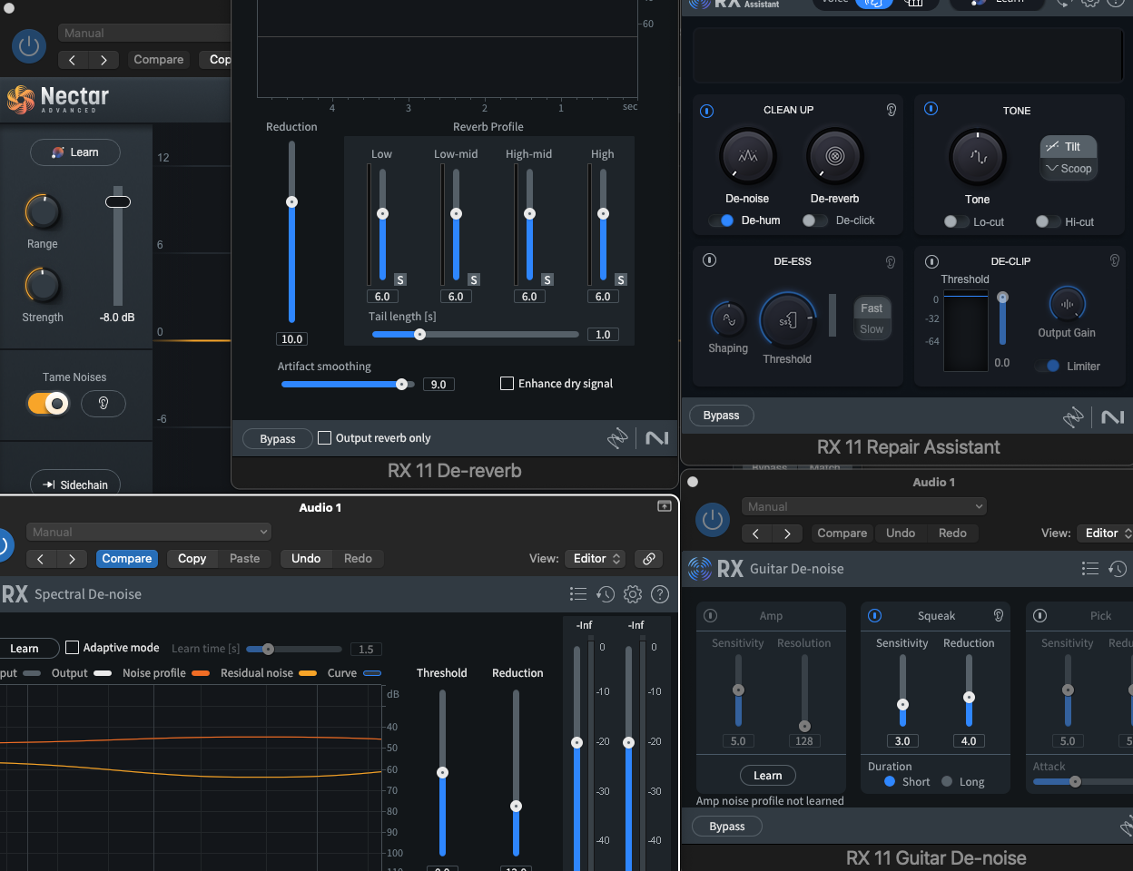The width and height of the screenshot is (1133, 871).
Task: Open the Guitar De-noise history icon
Action: click(x=1118, y=569)
